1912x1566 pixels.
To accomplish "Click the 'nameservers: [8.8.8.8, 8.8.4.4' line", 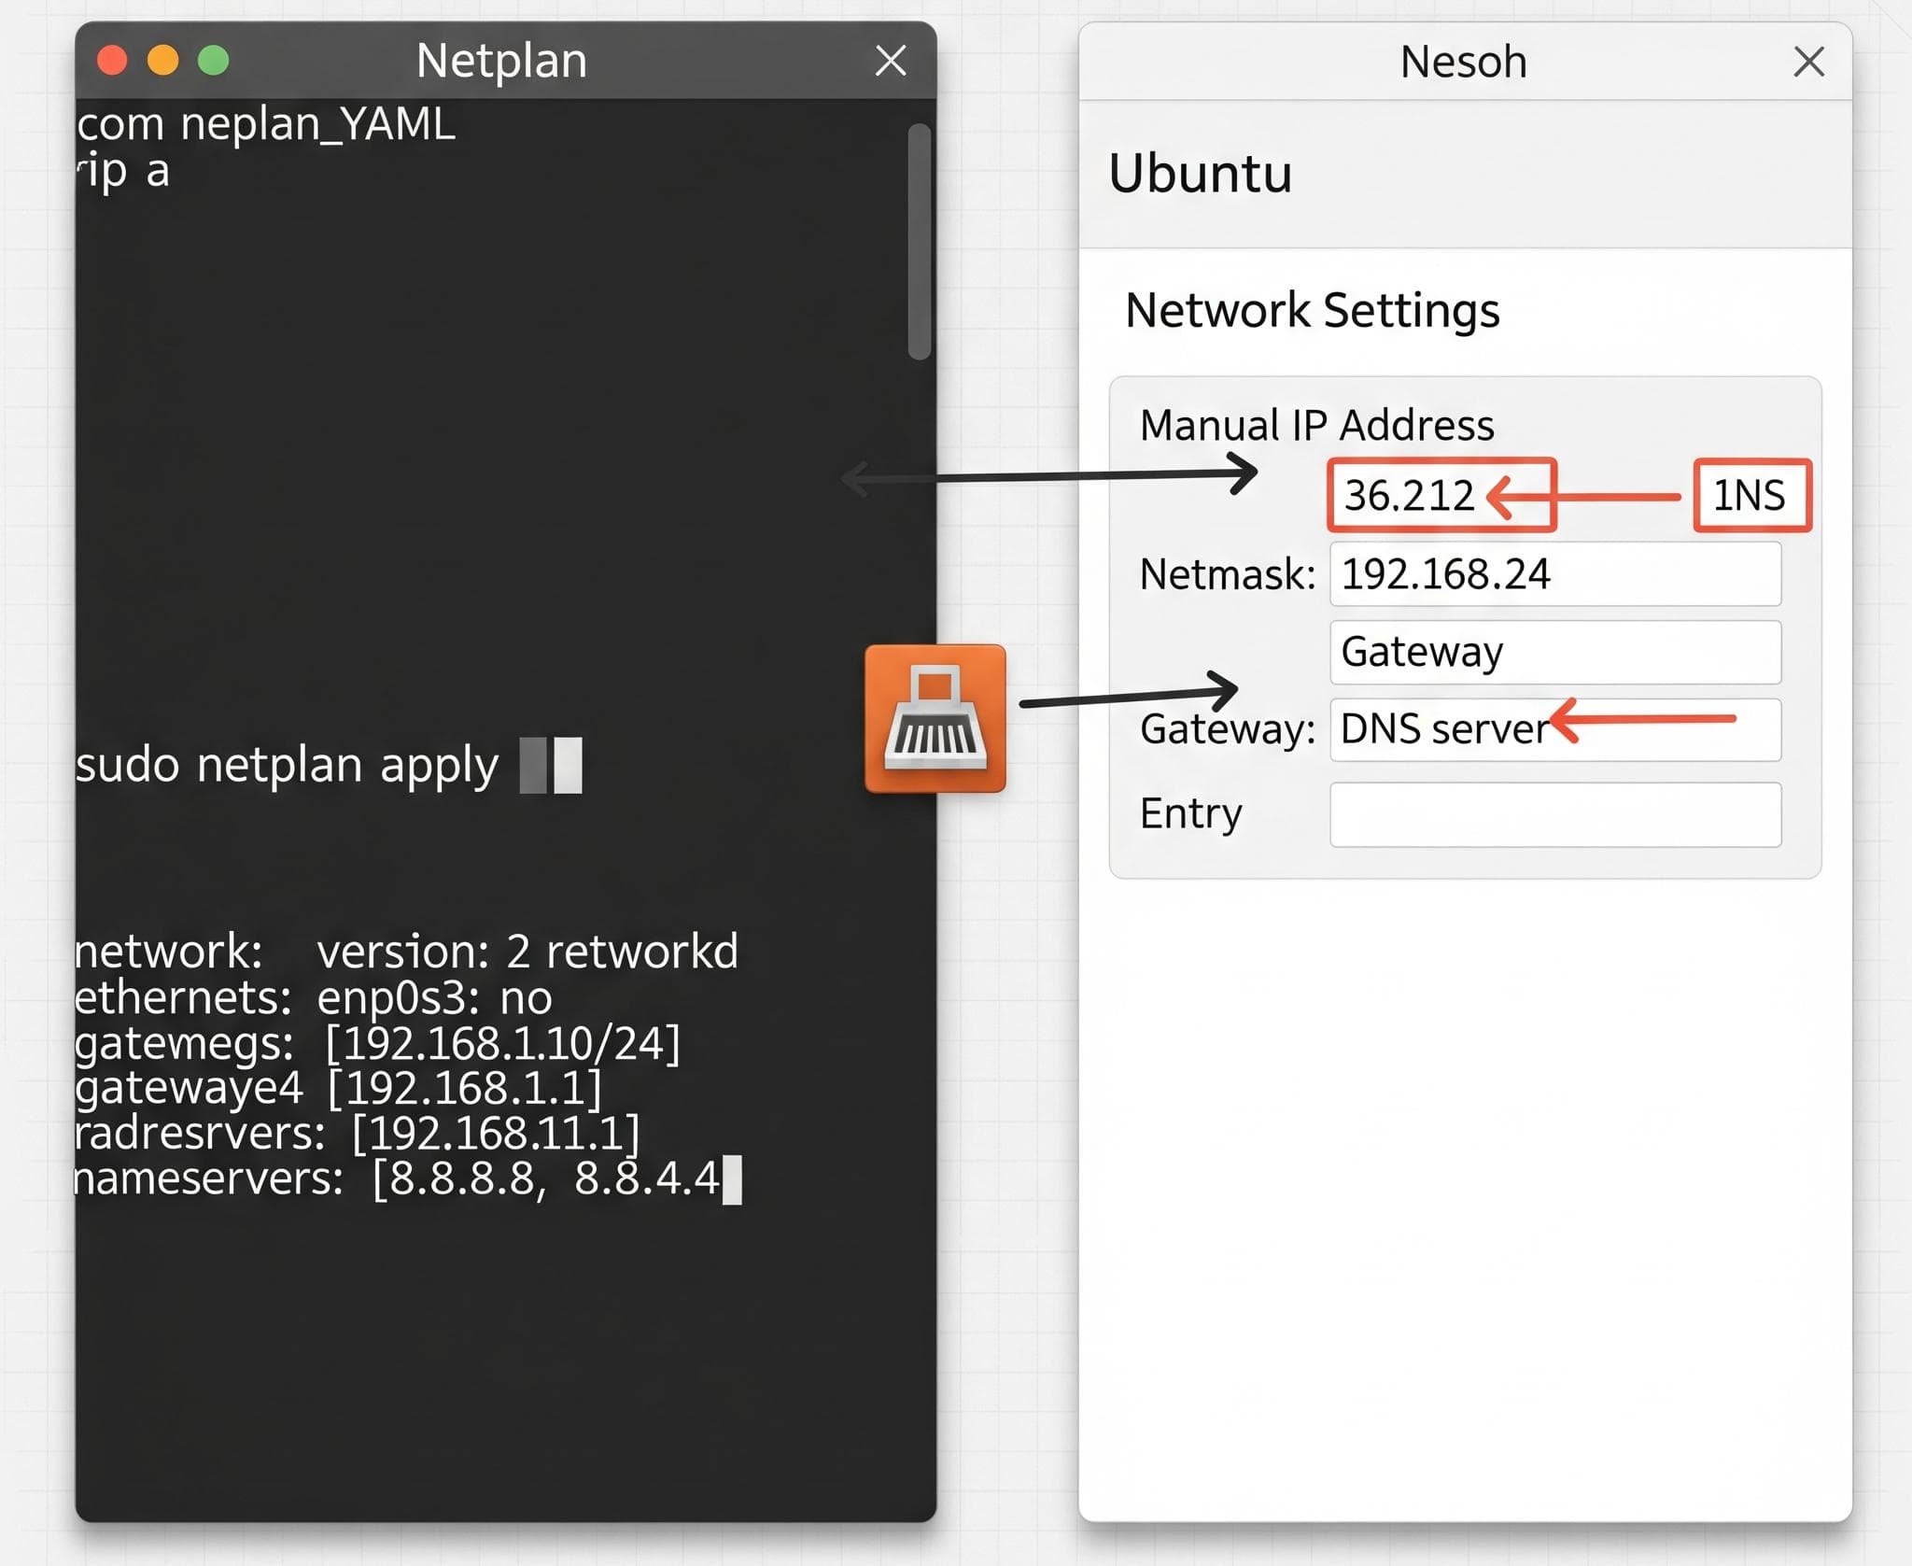I will (397, 1178).
